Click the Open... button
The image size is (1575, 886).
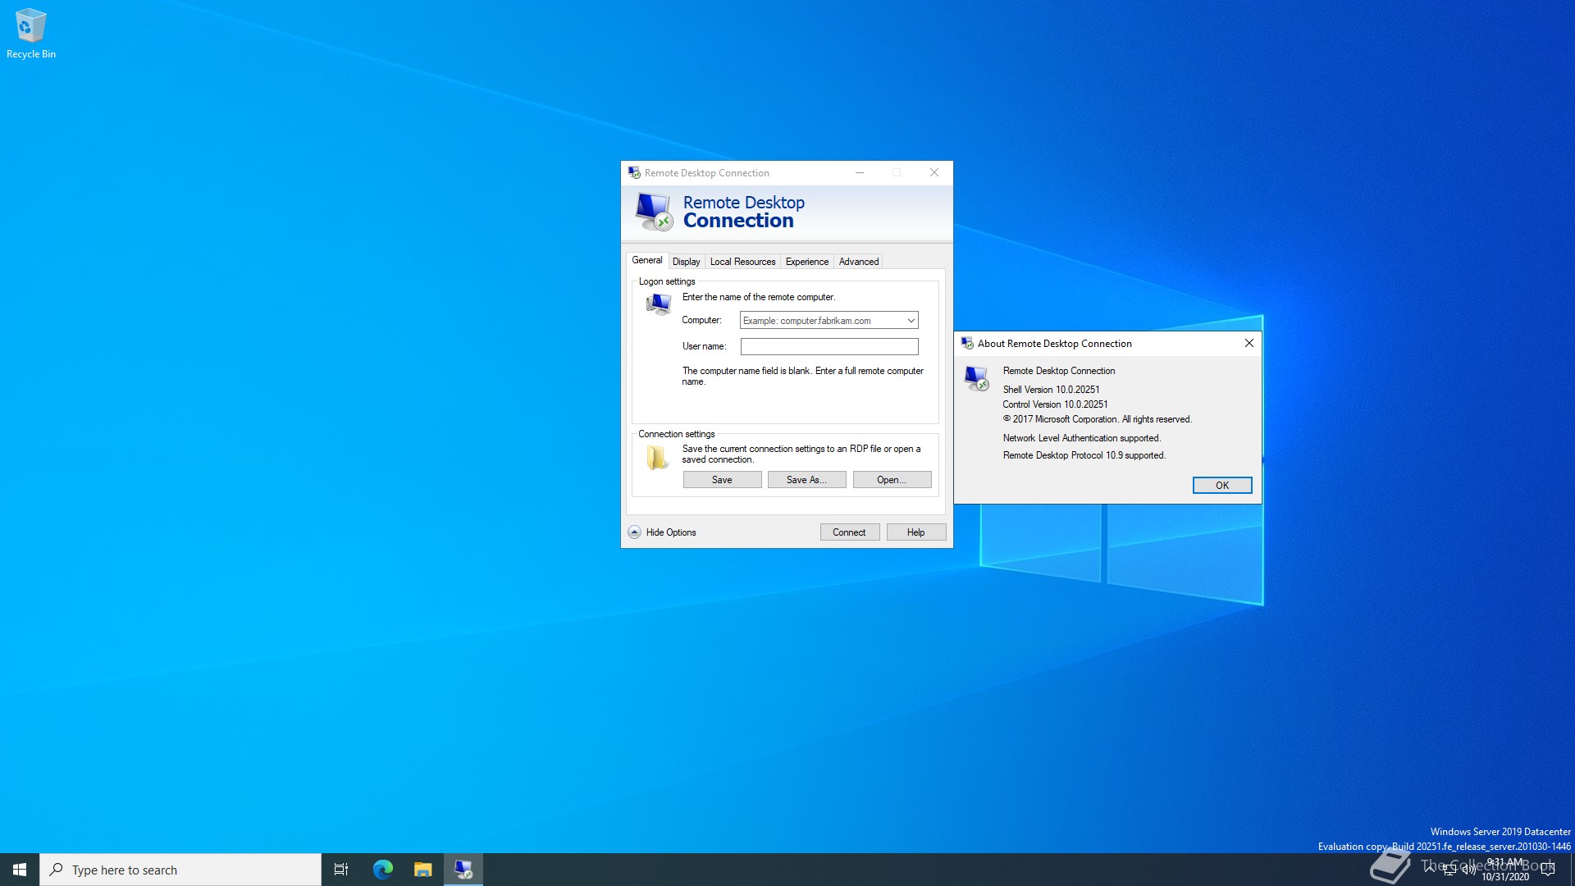tap(892, 480)
